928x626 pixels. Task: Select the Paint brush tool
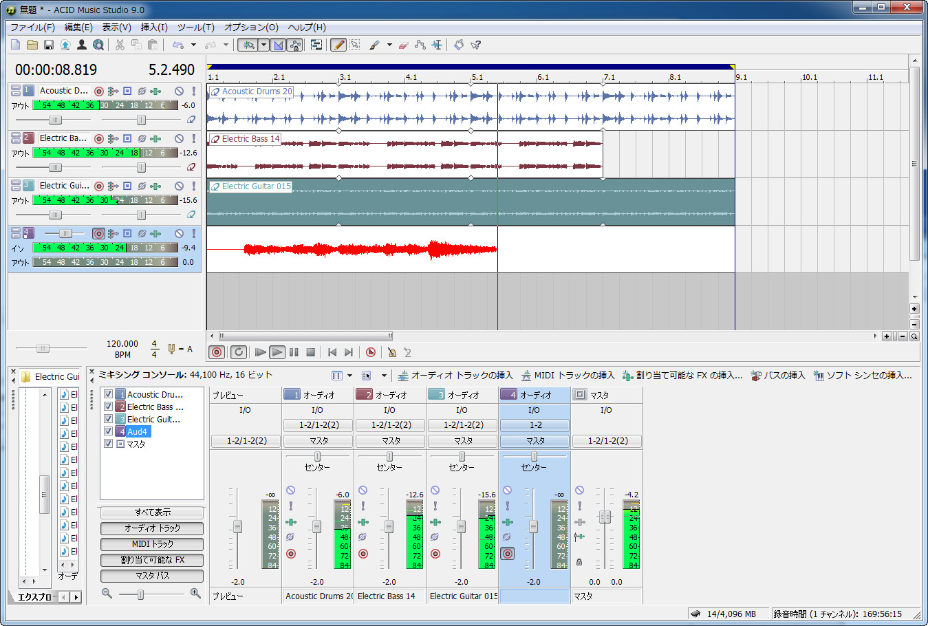(374, 45)
